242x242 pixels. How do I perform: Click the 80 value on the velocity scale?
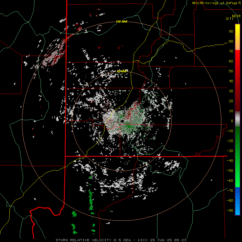pos(231,41)
